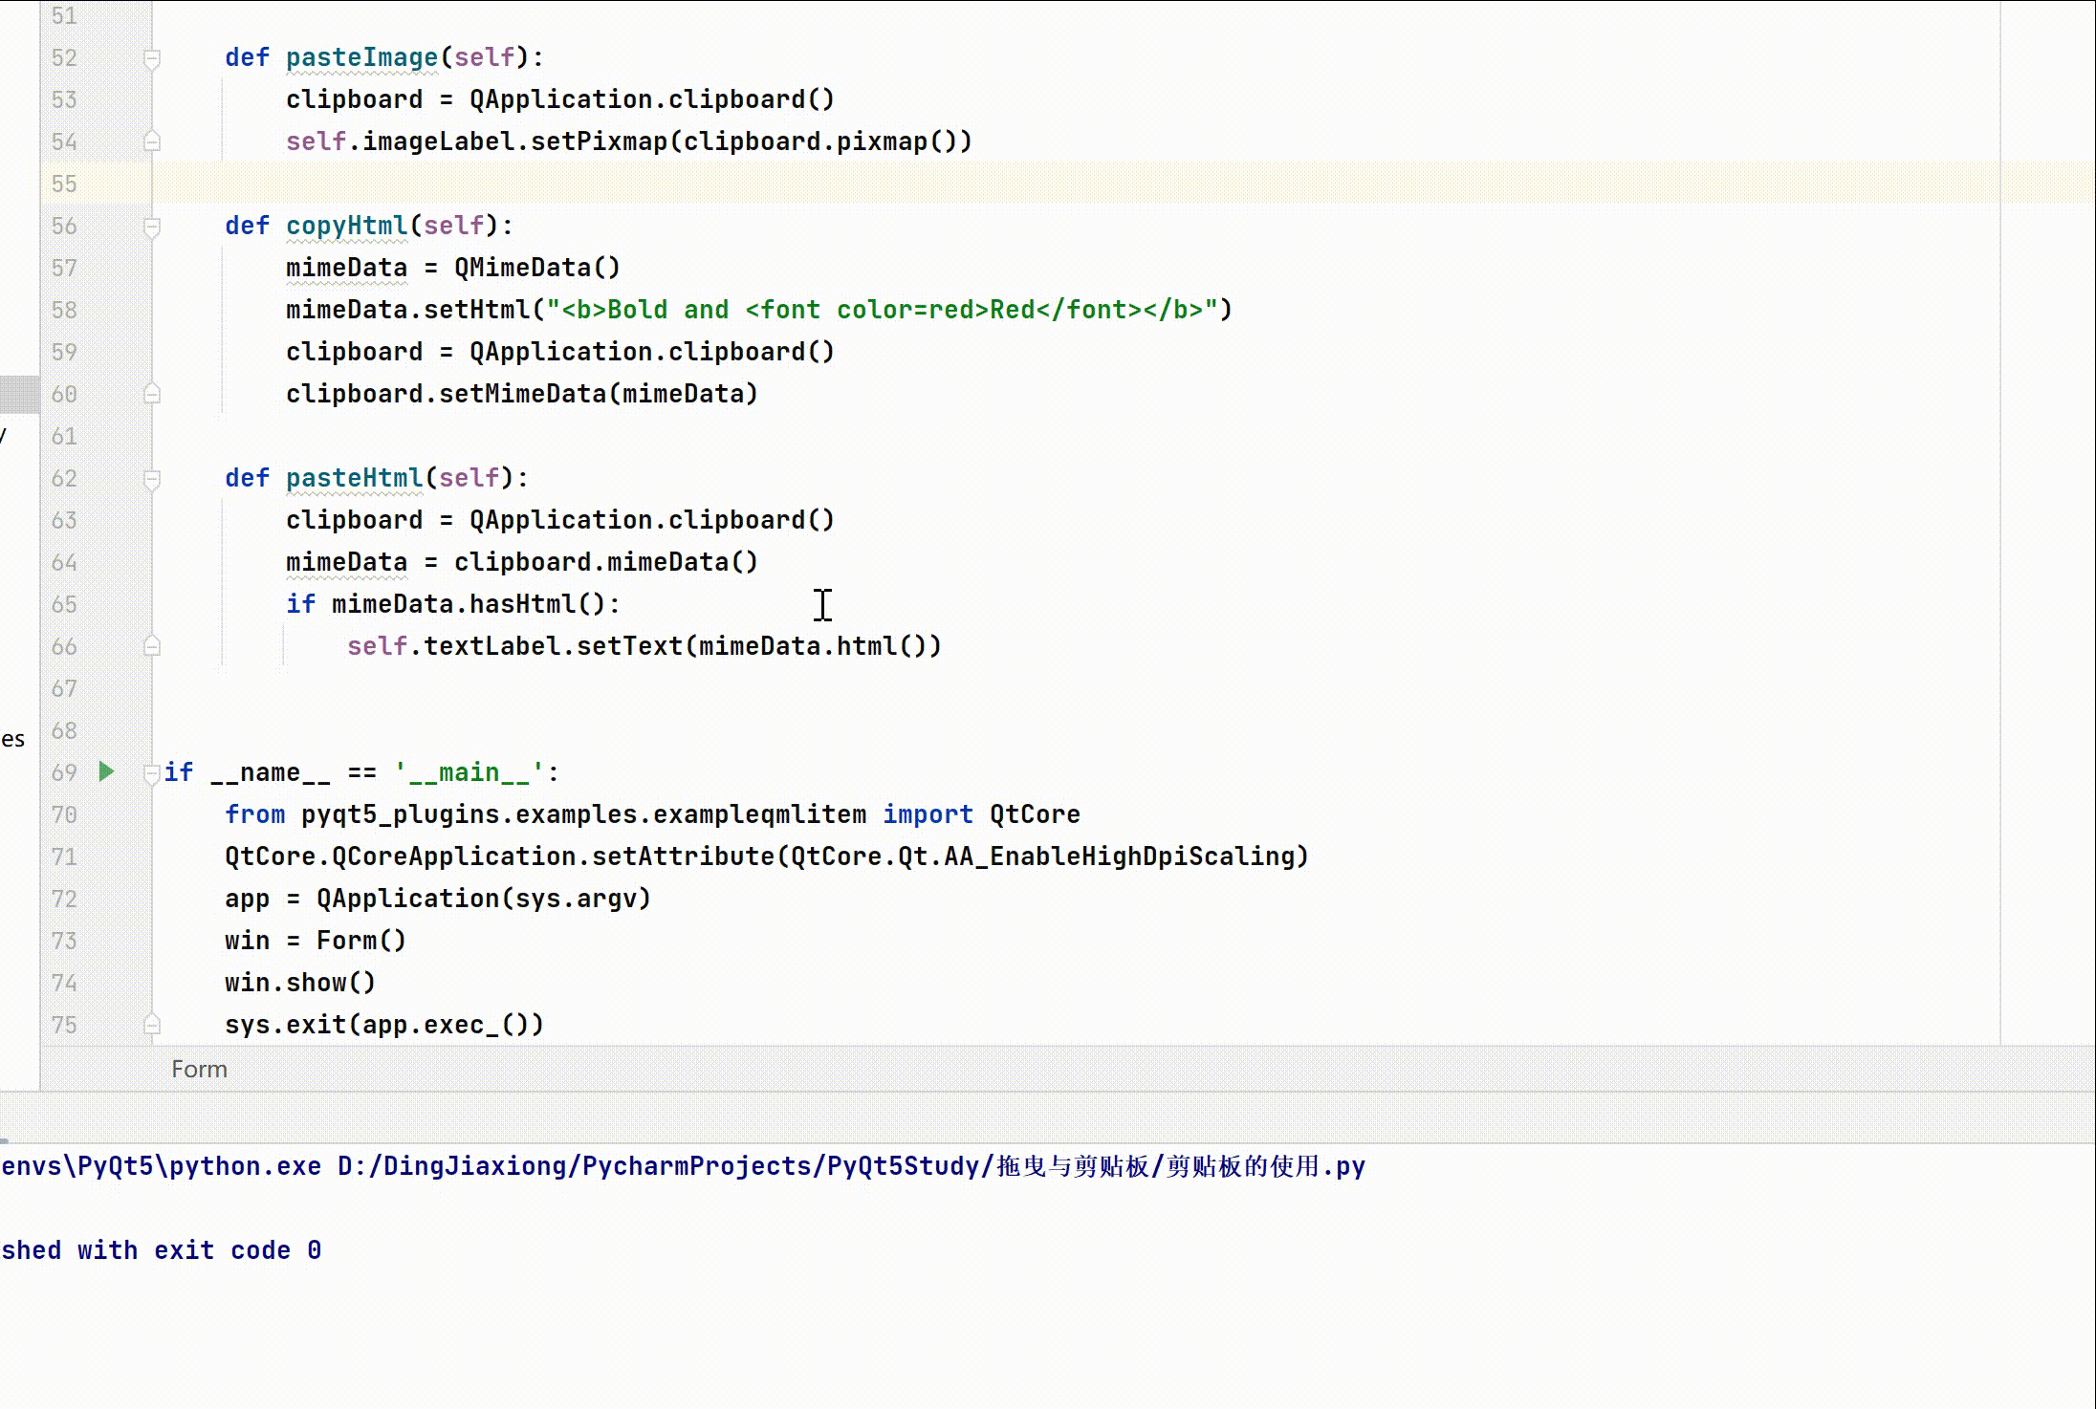Click the gutter next to line number 65

click(105, 604)
